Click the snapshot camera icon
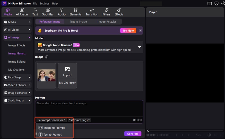Image resolution: width=225 pixels, height=139 pixels. pyautogui.click(x=209, y=135)
